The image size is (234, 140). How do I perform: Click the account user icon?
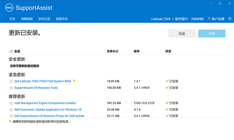click(x=209, y=18)
